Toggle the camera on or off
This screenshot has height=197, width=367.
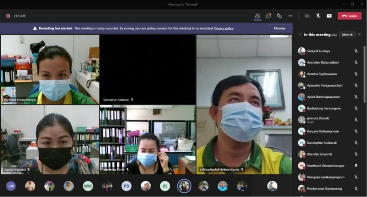[307, 16]
